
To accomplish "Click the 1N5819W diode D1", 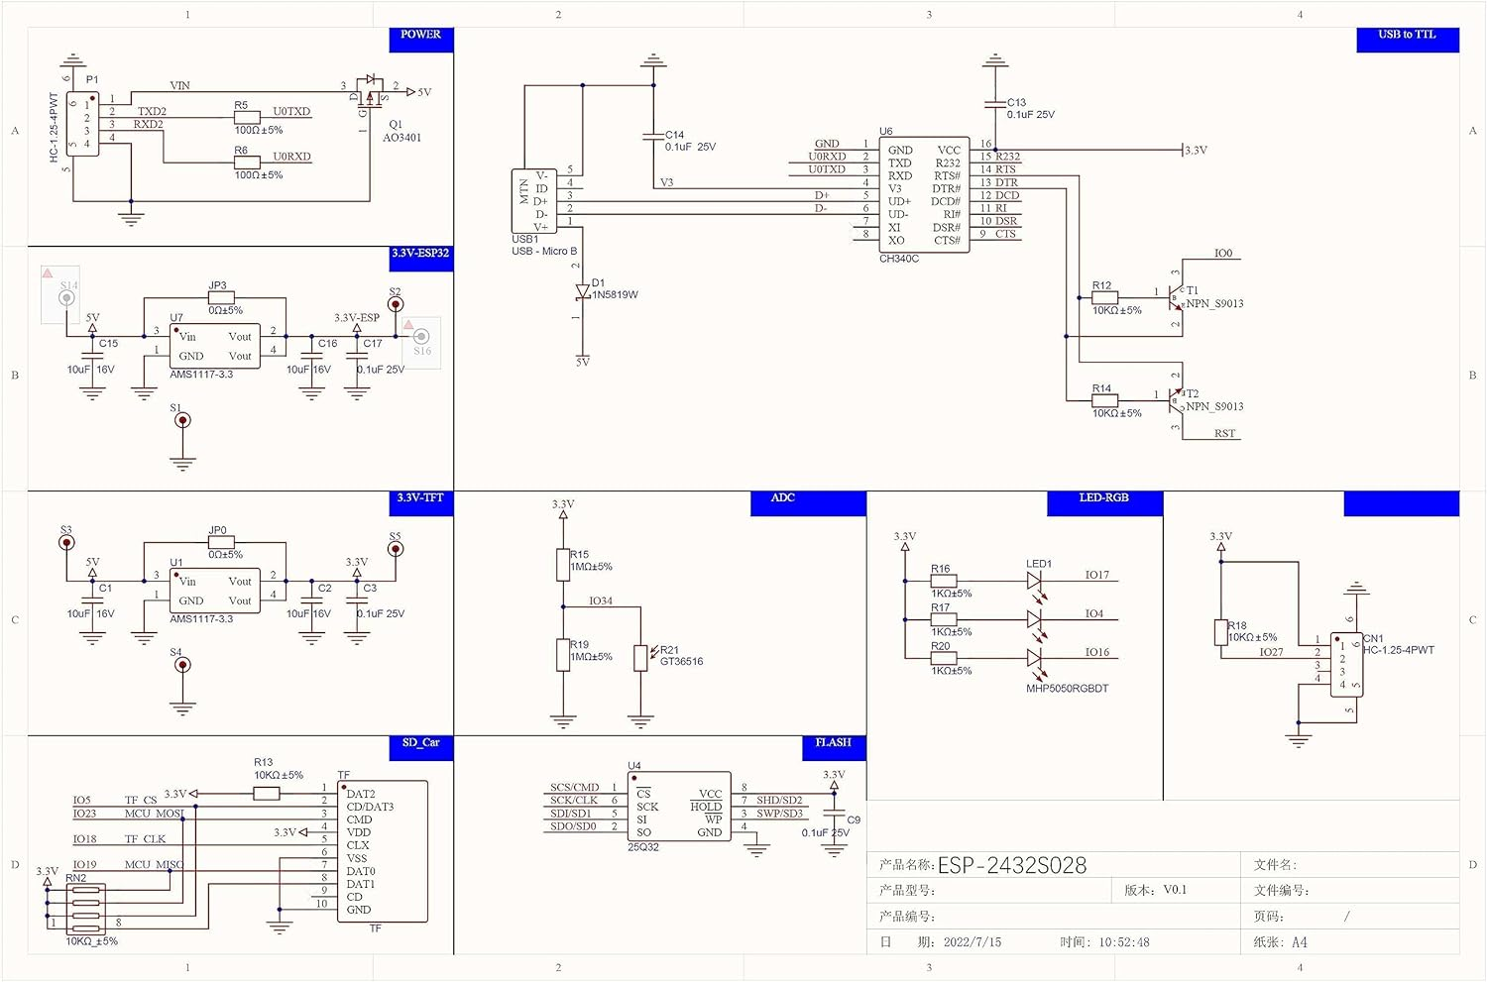I will (583, 287).
